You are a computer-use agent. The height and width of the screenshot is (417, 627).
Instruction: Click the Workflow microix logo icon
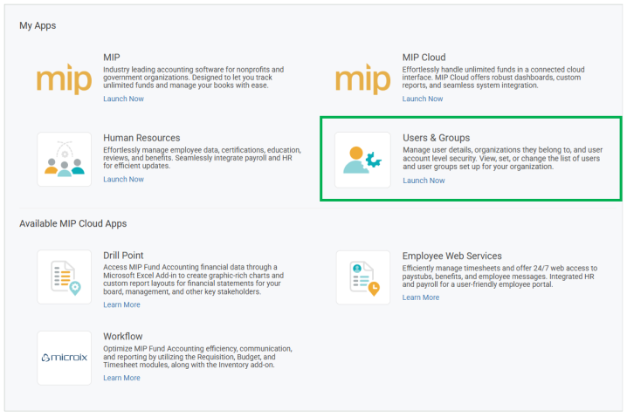tap(65, 358)
